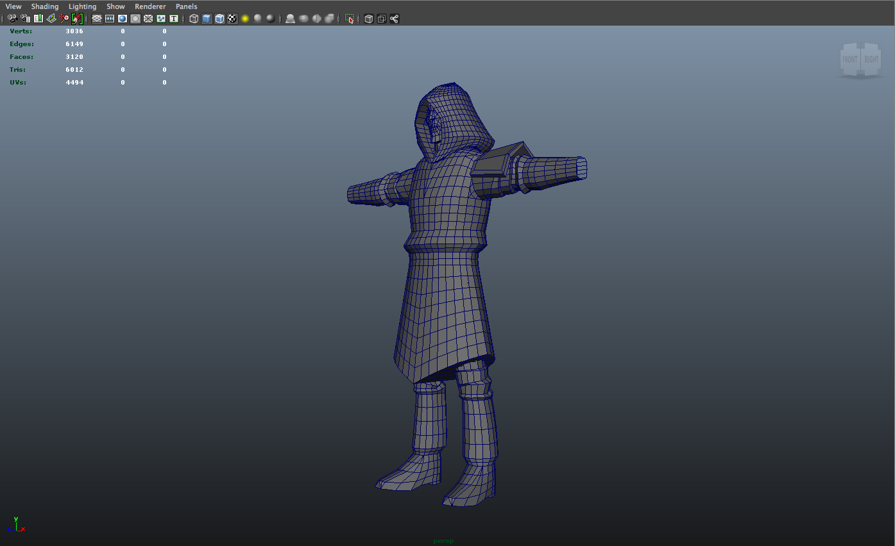Click the Verts count 3036
The height and width of the screenshot is (546, 895).
coord(74,31)
